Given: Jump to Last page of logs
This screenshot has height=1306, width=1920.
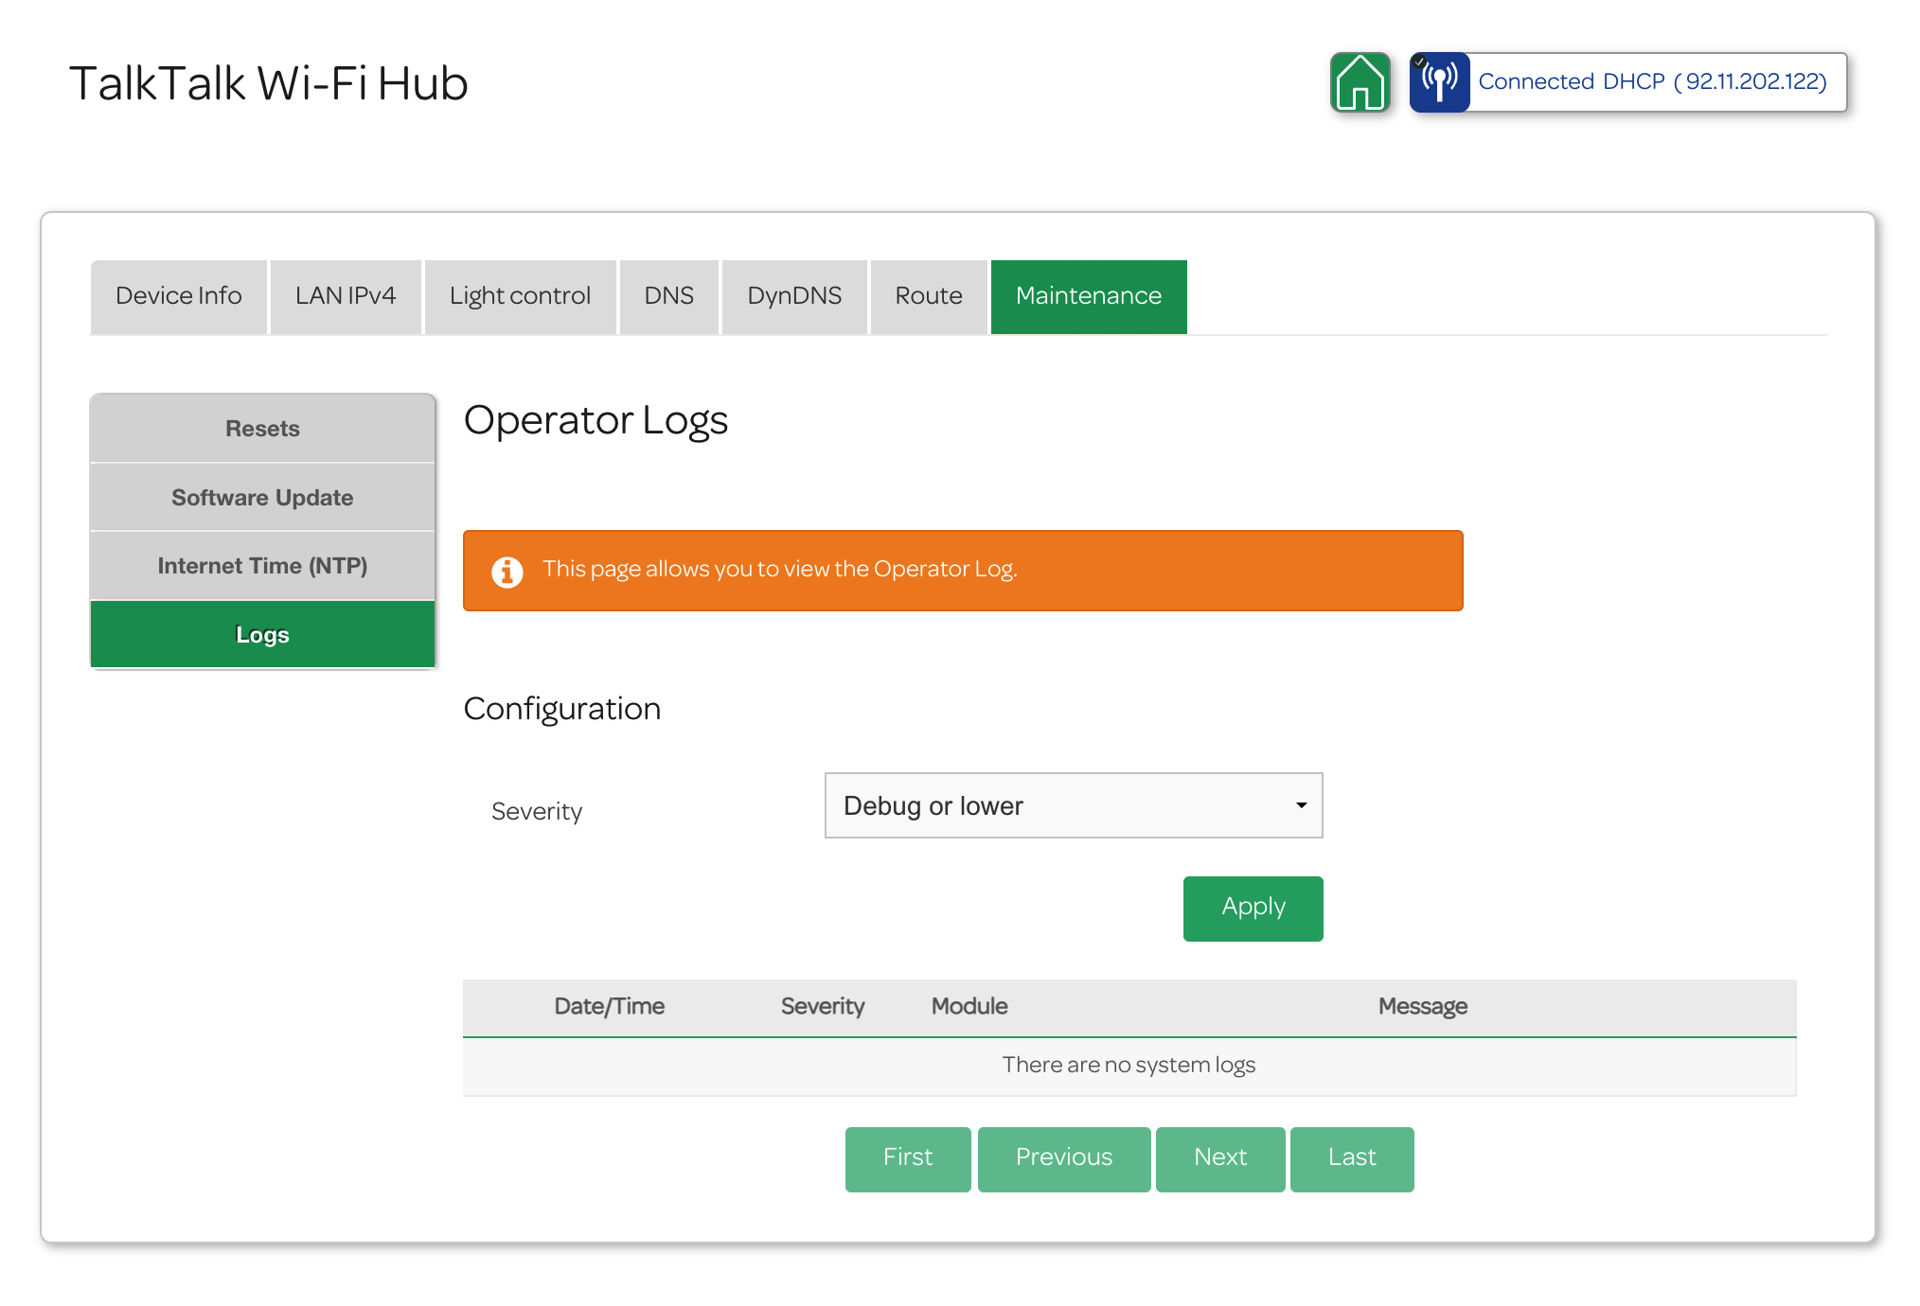Looking at the screenshot, I should (1351, 1158).
